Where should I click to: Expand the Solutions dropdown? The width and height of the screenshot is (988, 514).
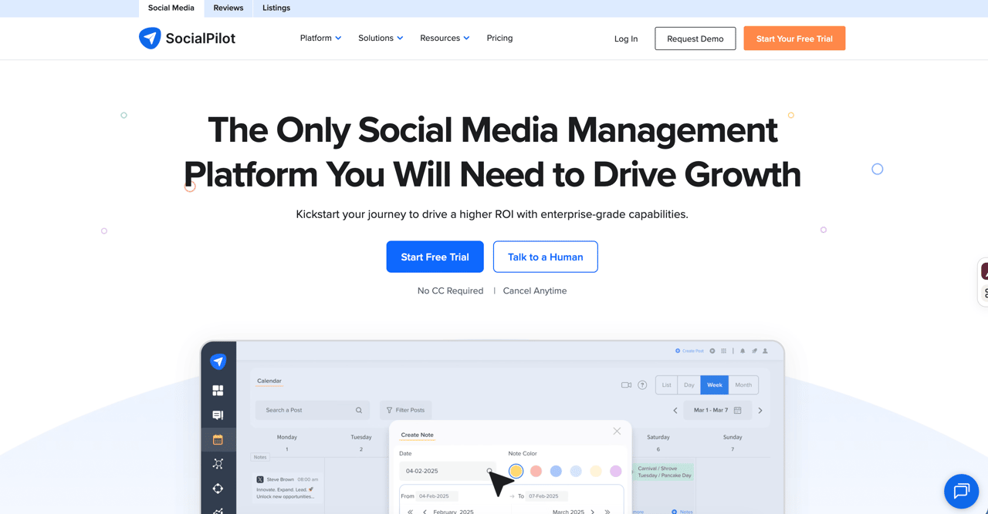coord(381,38)
